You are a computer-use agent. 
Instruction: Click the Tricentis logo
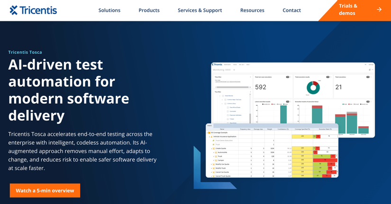[33, 10]
